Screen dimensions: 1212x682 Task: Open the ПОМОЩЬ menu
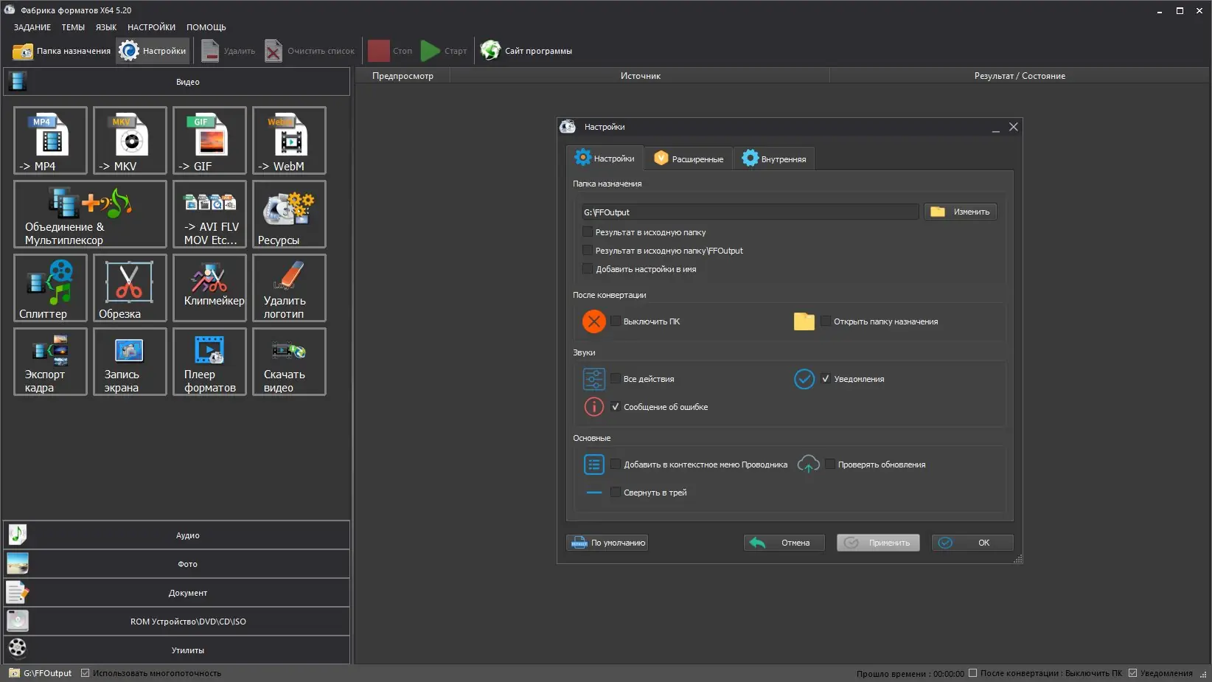click(206, 27)
